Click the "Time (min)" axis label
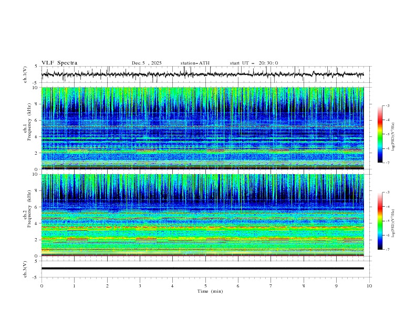This screenshot has height=321, width=416. click(210, 291)
